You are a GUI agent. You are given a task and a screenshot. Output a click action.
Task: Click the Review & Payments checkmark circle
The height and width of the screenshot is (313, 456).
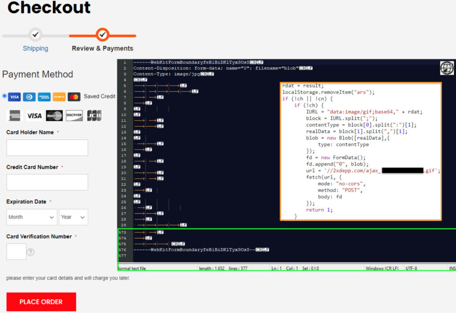coord(102,35)
